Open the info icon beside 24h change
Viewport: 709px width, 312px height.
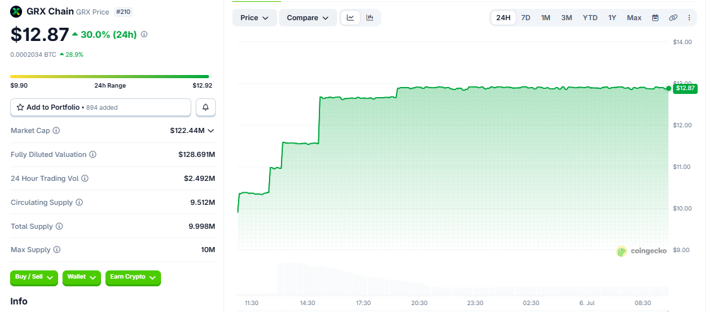[144, 34]
